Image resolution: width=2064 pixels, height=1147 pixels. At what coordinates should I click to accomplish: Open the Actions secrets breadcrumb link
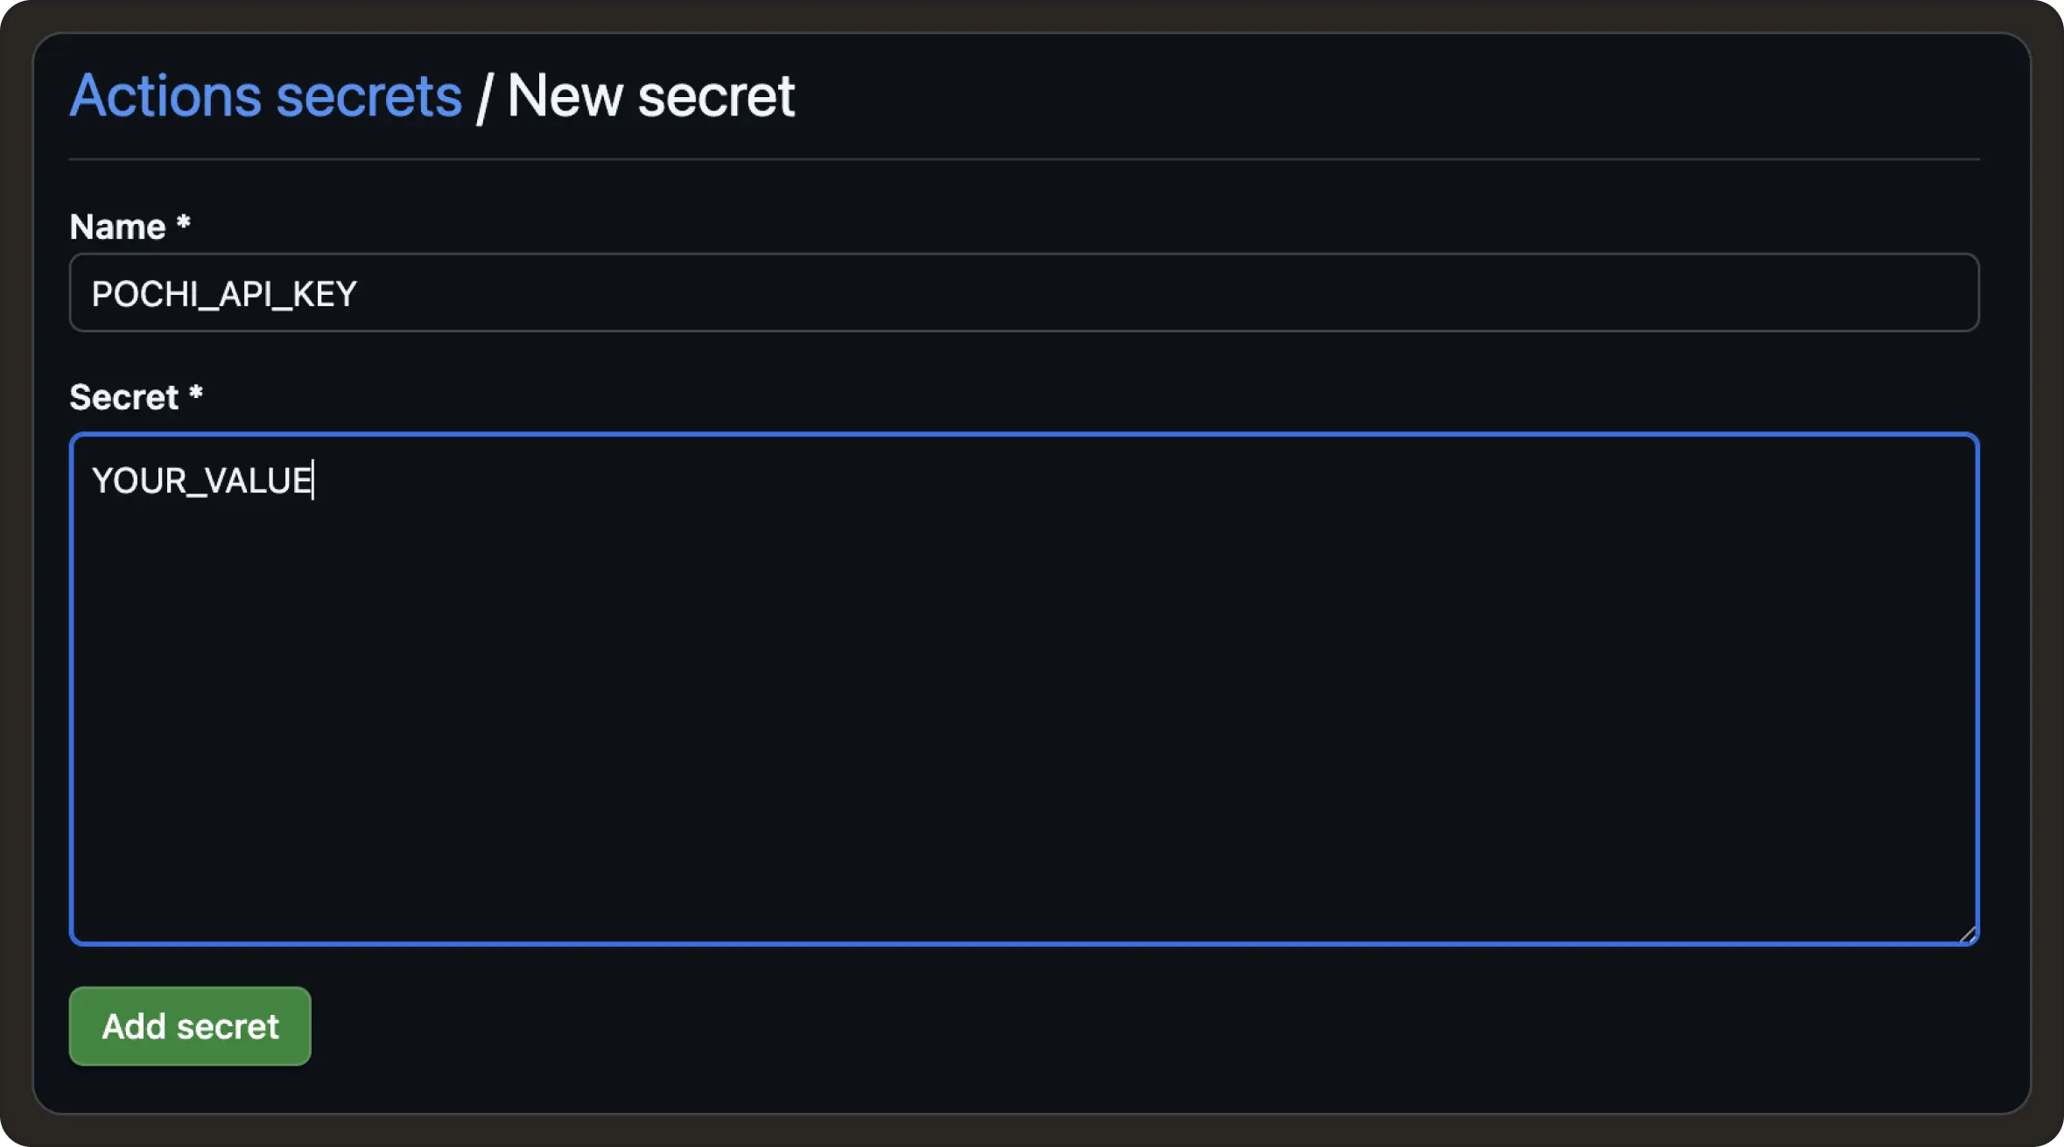[265, 95]
